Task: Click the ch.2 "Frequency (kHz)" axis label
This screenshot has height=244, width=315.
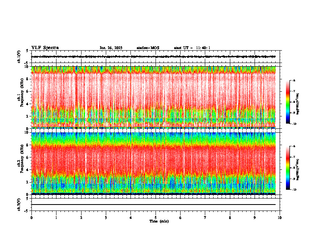Action: (x=22, y=159)
